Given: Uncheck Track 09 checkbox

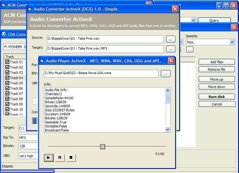Looking at the screenshot, I should click(7, 104).
